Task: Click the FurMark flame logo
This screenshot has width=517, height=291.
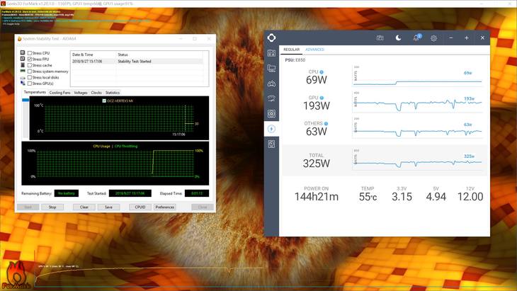Action: [16, 275]
